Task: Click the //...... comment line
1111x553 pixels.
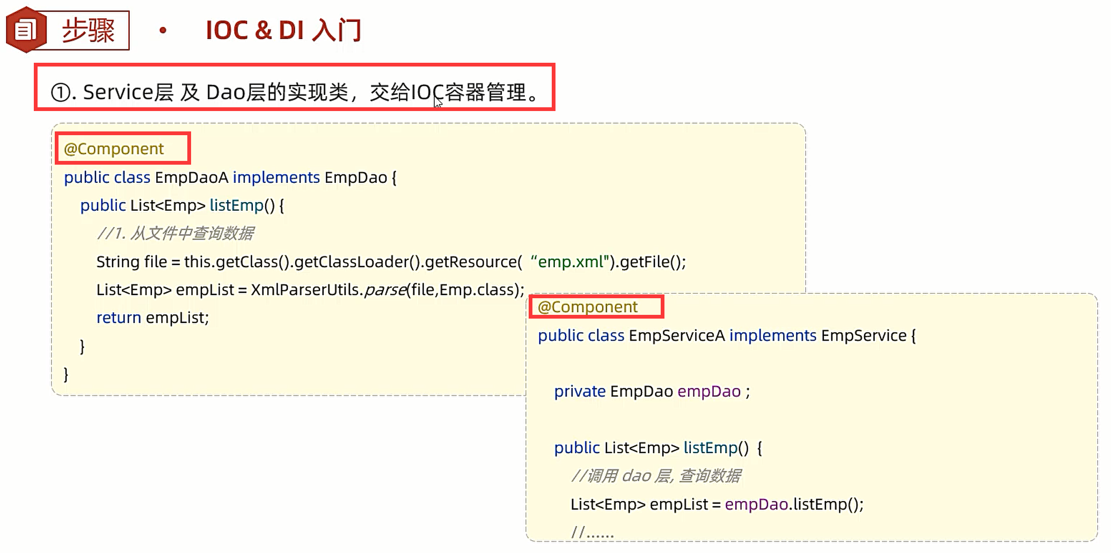Action: pyautogui.click(x=593, y=532)
